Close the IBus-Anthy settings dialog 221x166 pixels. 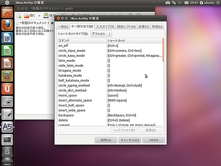[59, 18]
